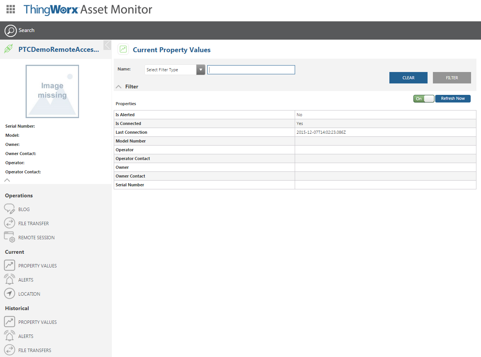Click the Search magnifier icon
This screenshot has height=357, width=481.
click(10, 30)
